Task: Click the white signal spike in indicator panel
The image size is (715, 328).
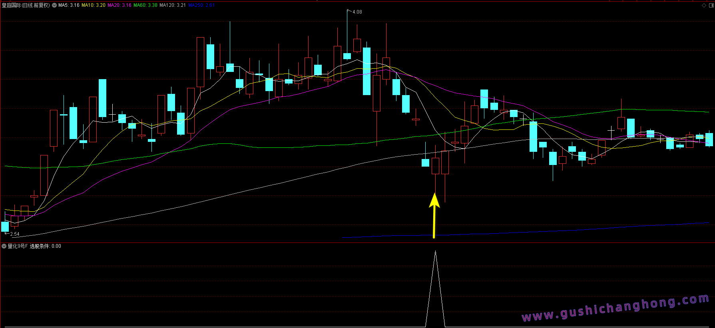Action: (x=435, y=288)
